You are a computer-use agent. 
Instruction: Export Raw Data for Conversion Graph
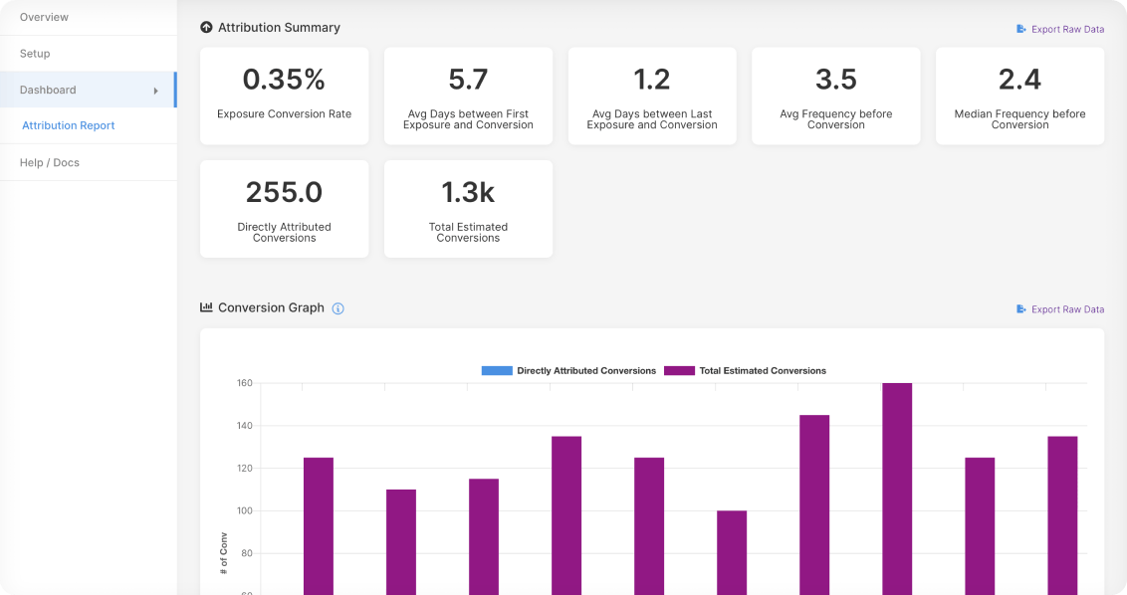(1067, 309)
